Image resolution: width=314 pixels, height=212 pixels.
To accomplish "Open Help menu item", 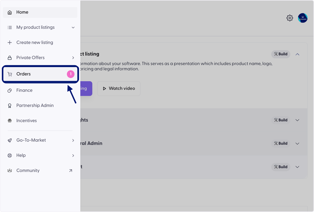I will [40, 155].
